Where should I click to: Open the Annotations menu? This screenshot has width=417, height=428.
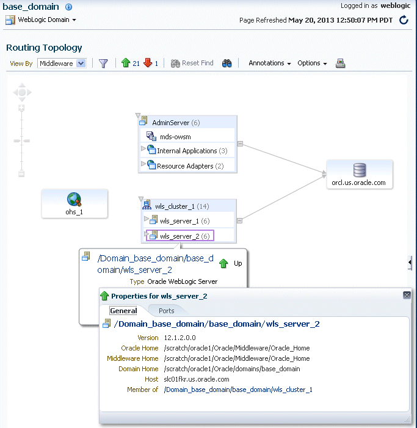269,63
